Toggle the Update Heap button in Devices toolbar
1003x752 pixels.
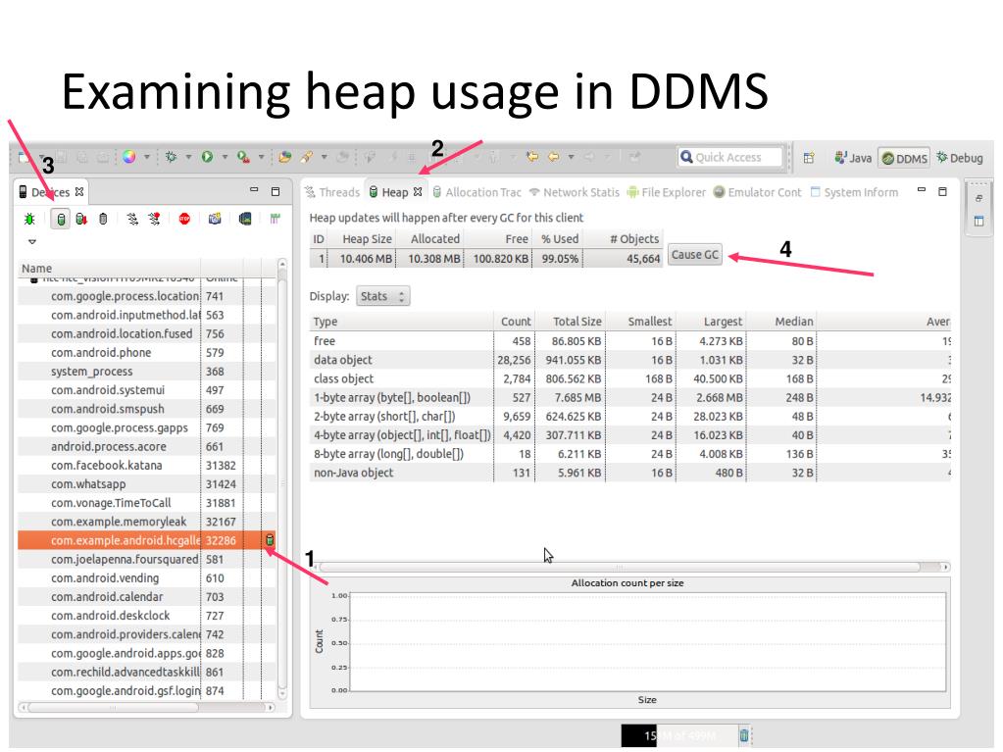61,220
